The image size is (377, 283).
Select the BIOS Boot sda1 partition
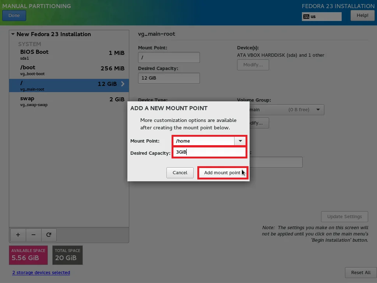[69, 55]
